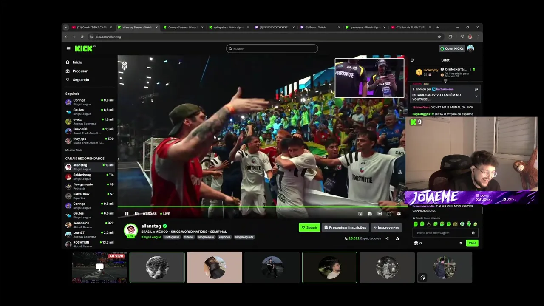Go to Início in the sidebar
Viewport: 544px width, 306px height.
pyautogui.click(x=74, y=62)
